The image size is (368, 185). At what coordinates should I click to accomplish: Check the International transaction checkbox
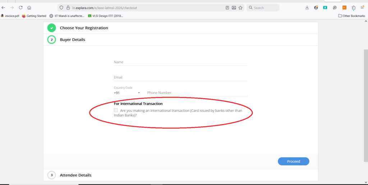pyautogui.click(x=116, y=110)
